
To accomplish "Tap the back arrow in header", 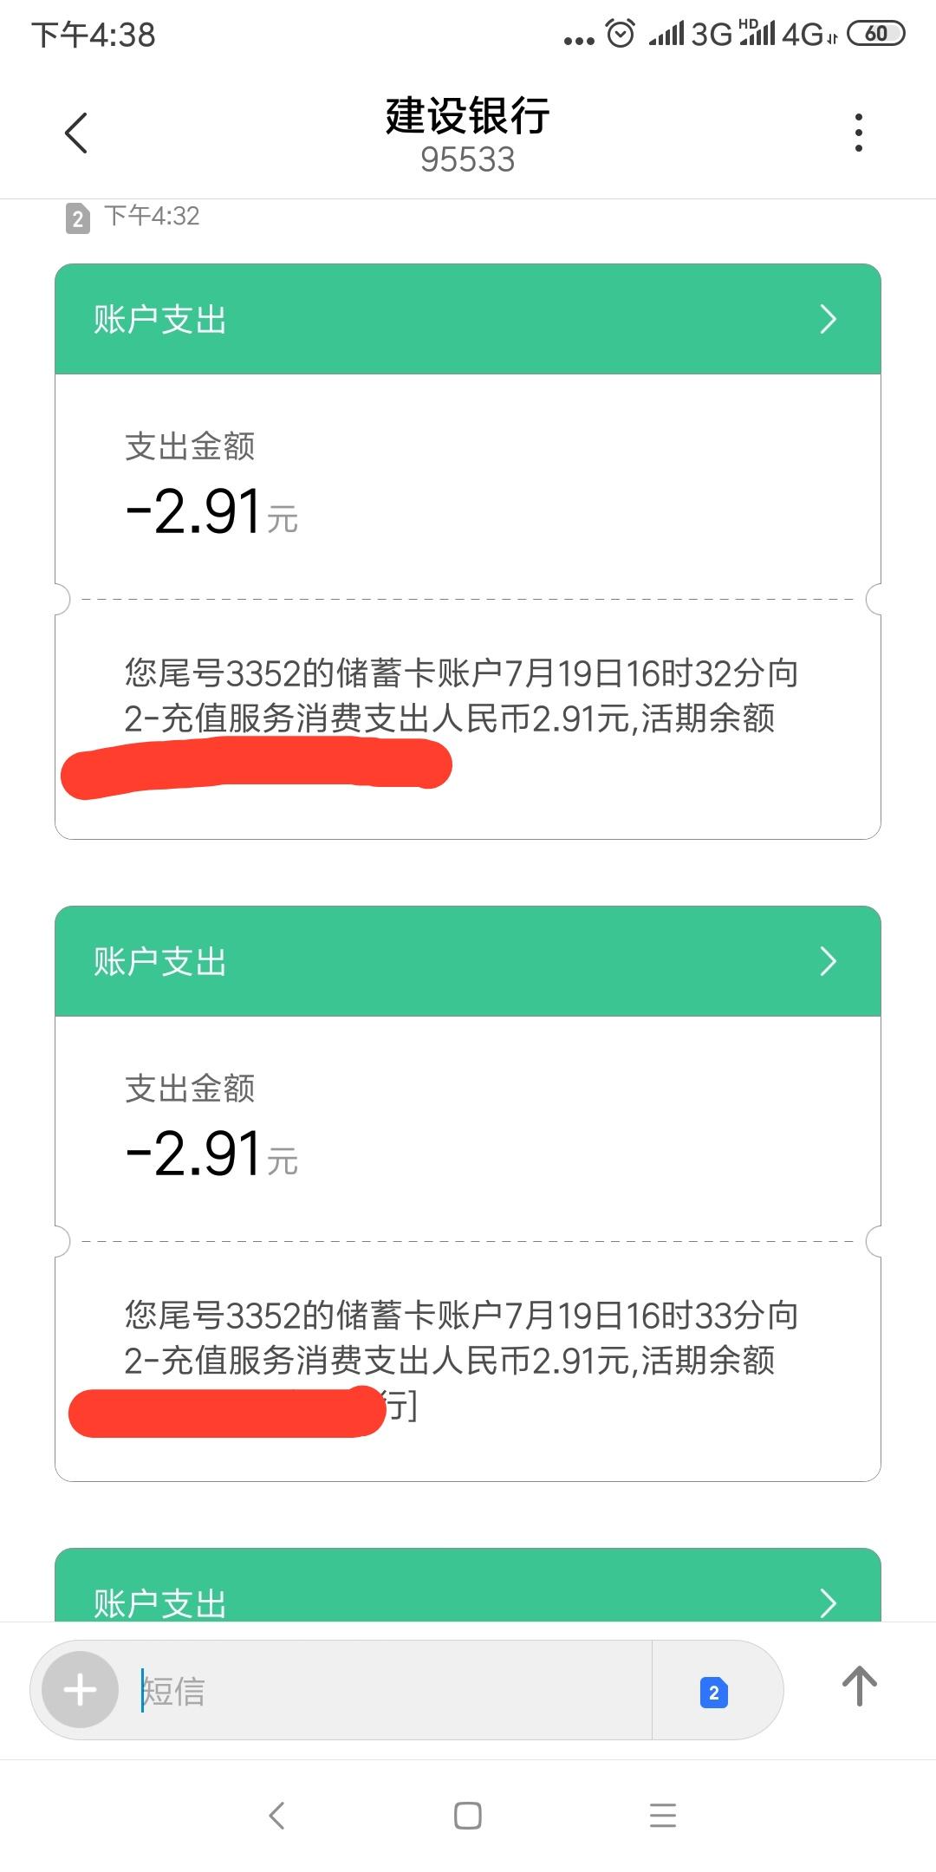I will pyautogui.click(x=76, y=133).
